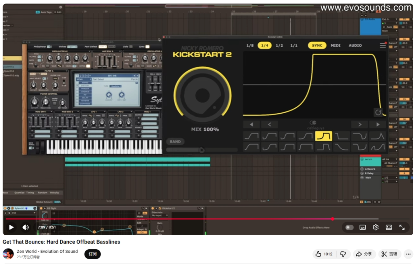
Task: Click the filled right triangle curve button
Action: 378,124
